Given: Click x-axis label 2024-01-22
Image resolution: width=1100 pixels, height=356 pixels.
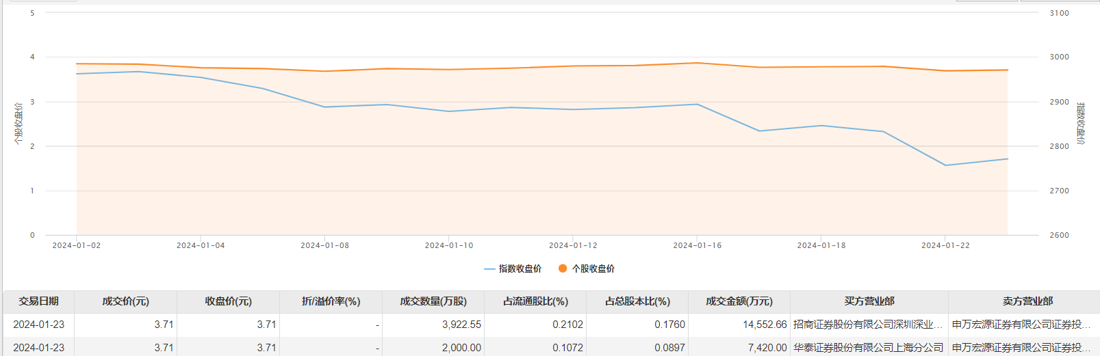Looking at the screenshot, I should pyautogui.click(x=945, y=245).
